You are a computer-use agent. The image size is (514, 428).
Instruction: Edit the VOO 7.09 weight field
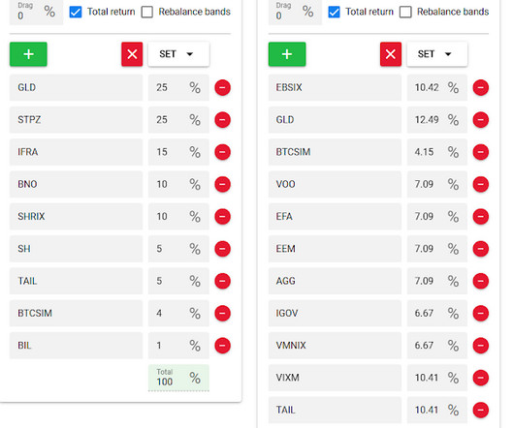click(x=437, y=184)
